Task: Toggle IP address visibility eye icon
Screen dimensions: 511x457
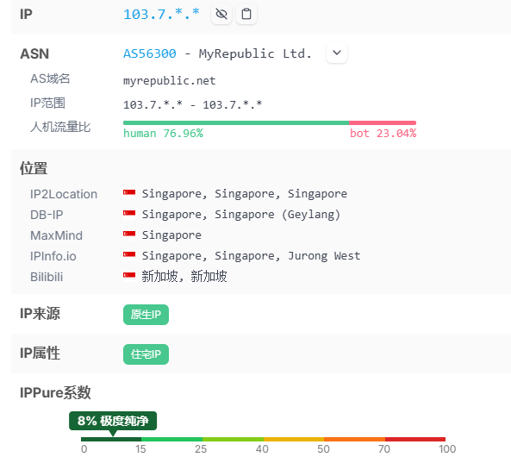Action: [x=221, y=14]
